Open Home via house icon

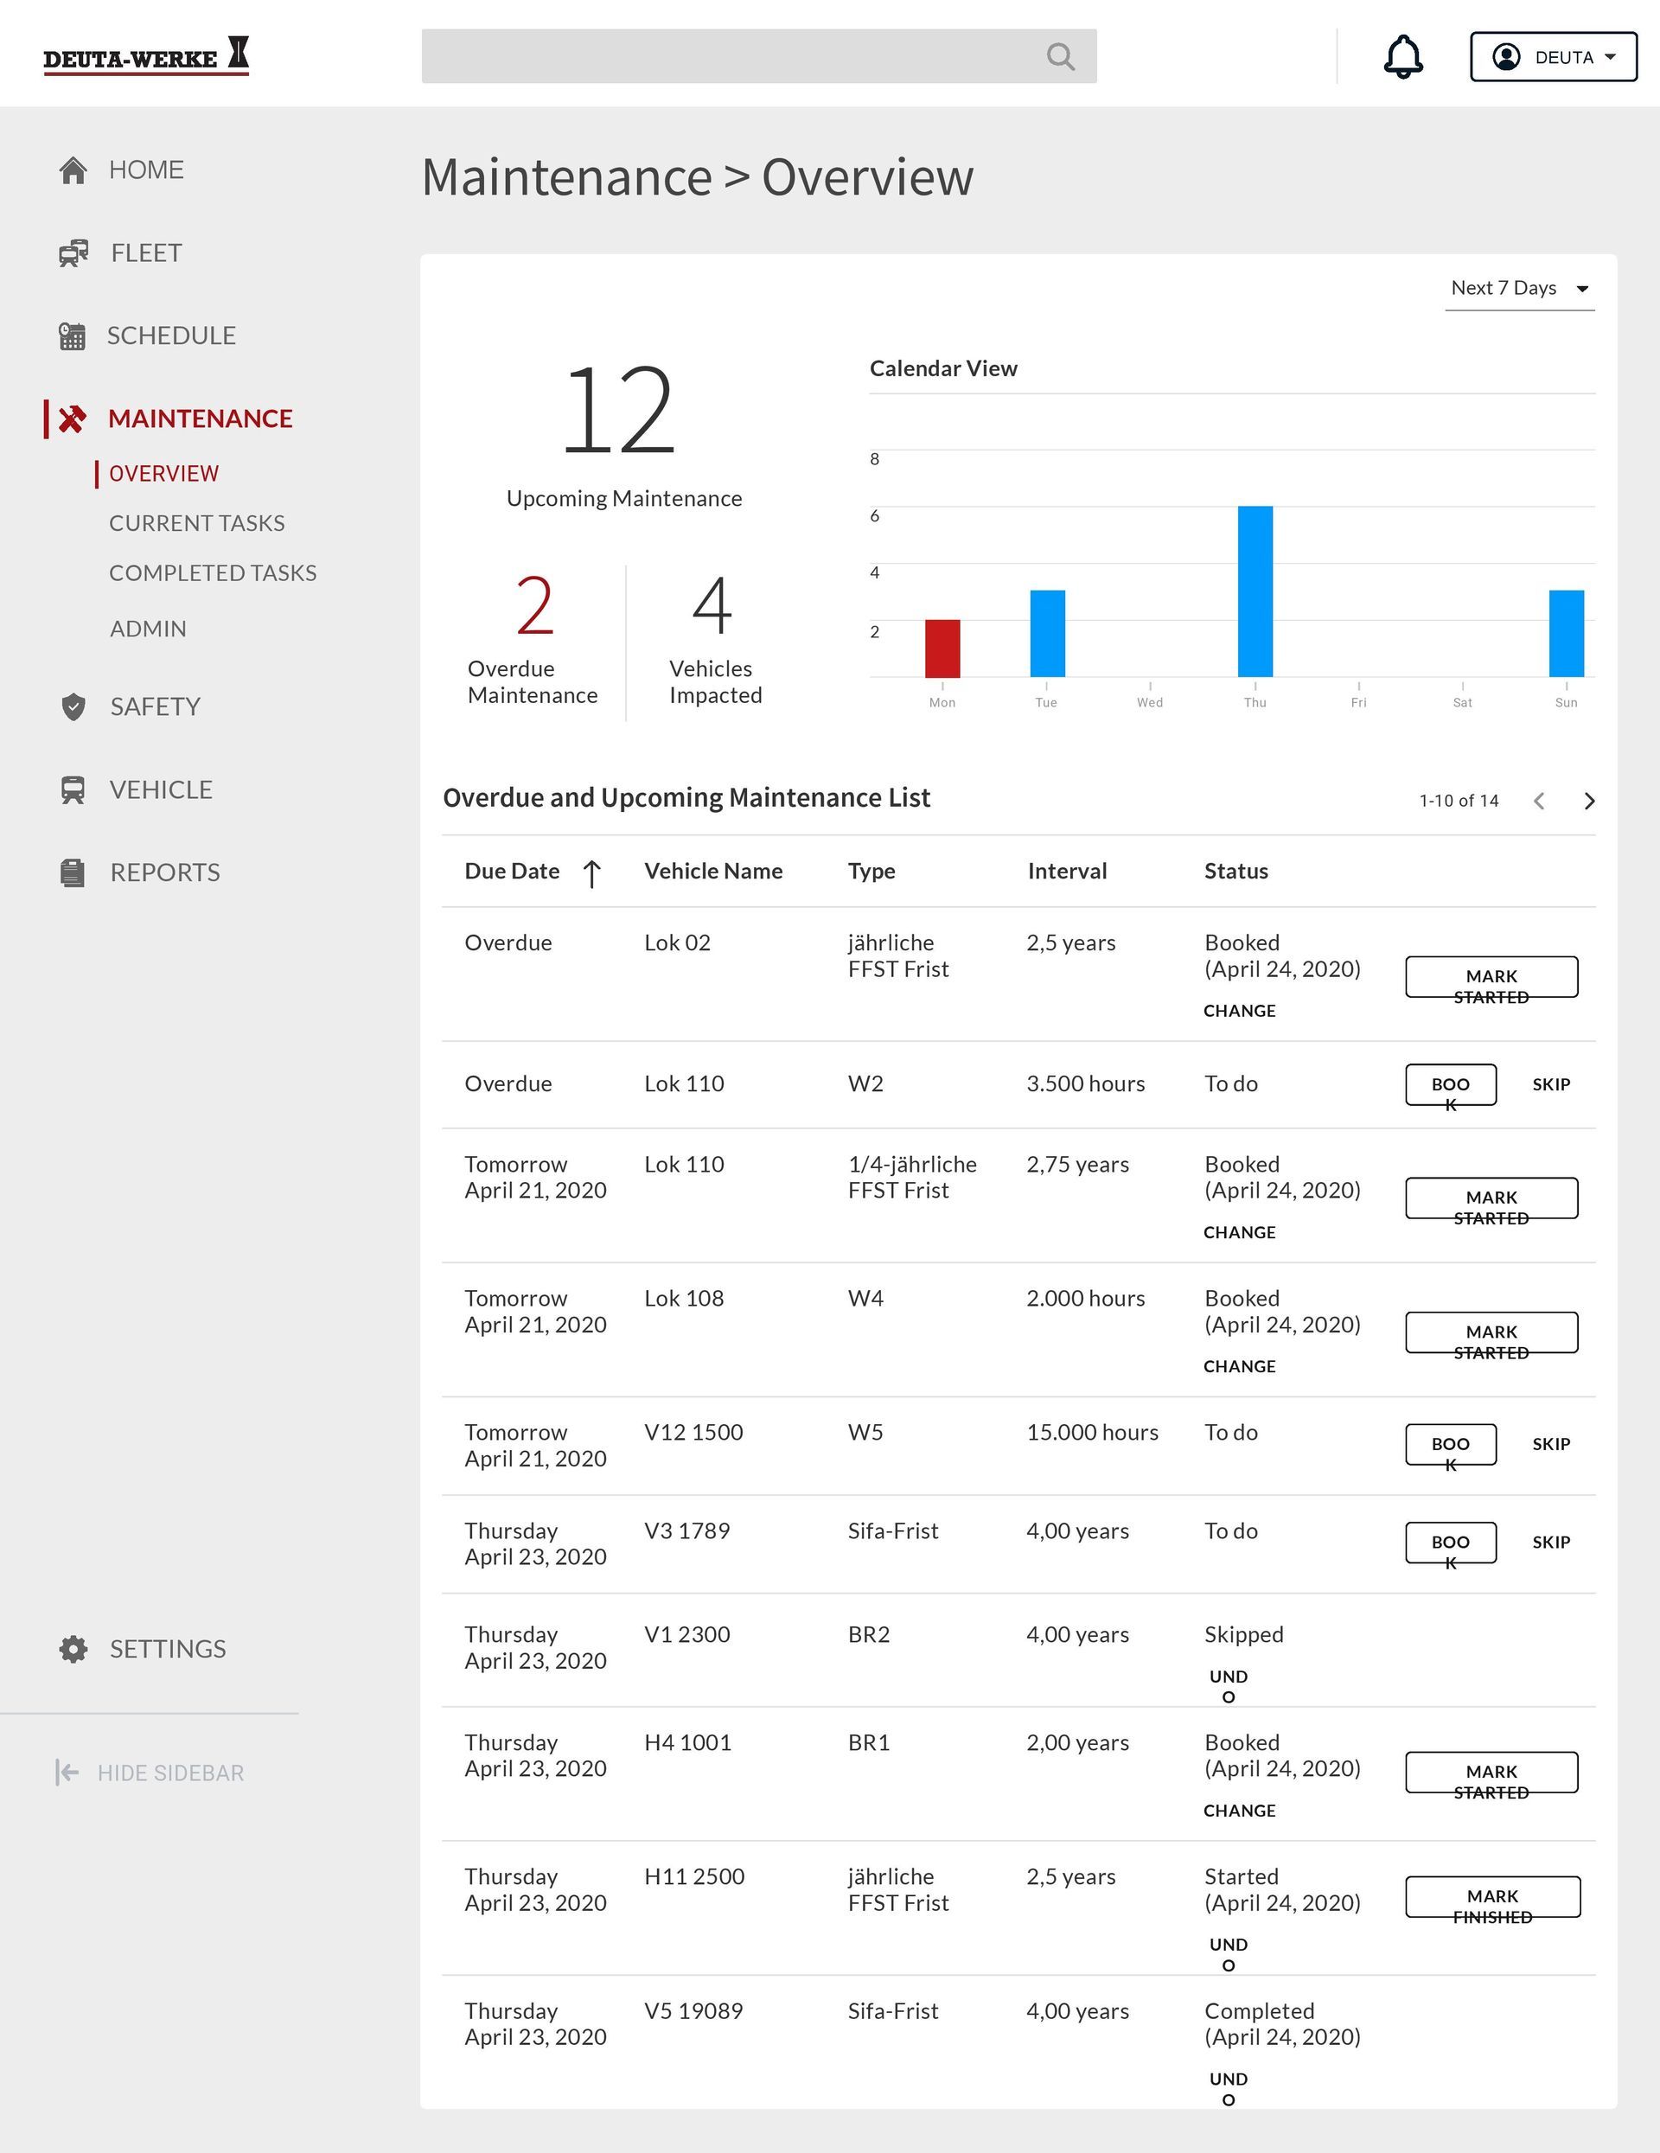pos(73,169)
